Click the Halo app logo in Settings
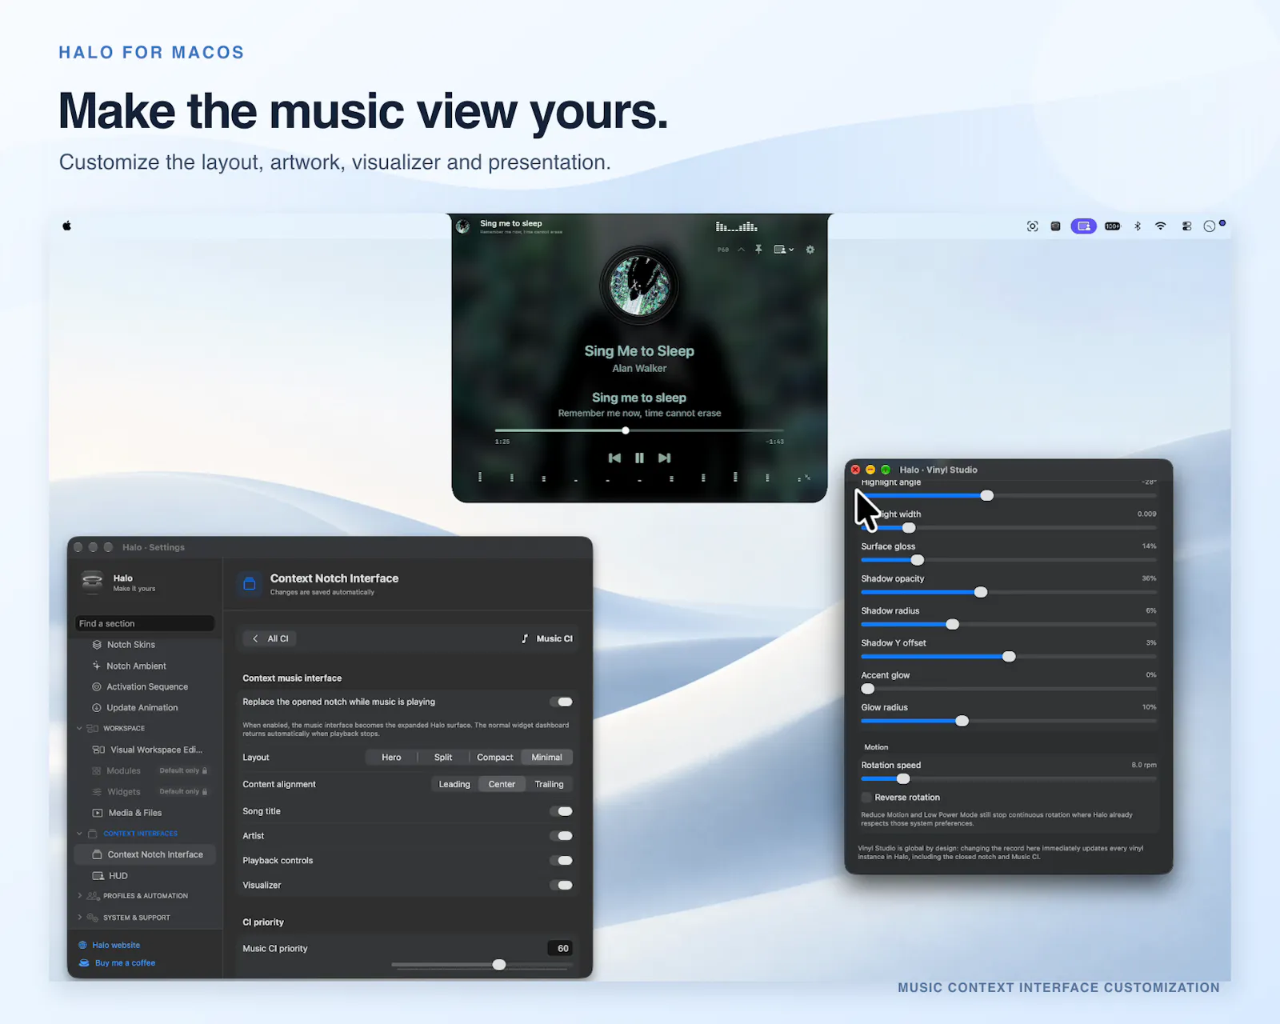The width and height of the screenshot is (1280, 1024). [x=93, y=582]
